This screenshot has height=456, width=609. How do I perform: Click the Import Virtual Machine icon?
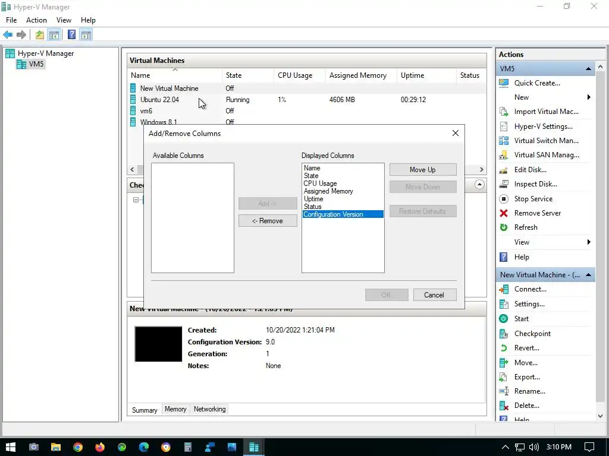(x=504, y=112)
